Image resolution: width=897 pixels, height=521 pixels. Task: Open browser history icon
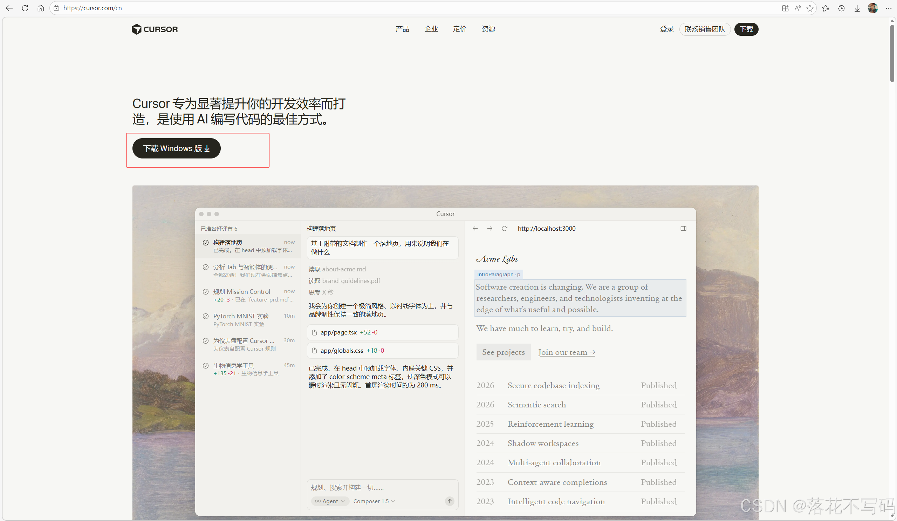[x=842, y=8]
